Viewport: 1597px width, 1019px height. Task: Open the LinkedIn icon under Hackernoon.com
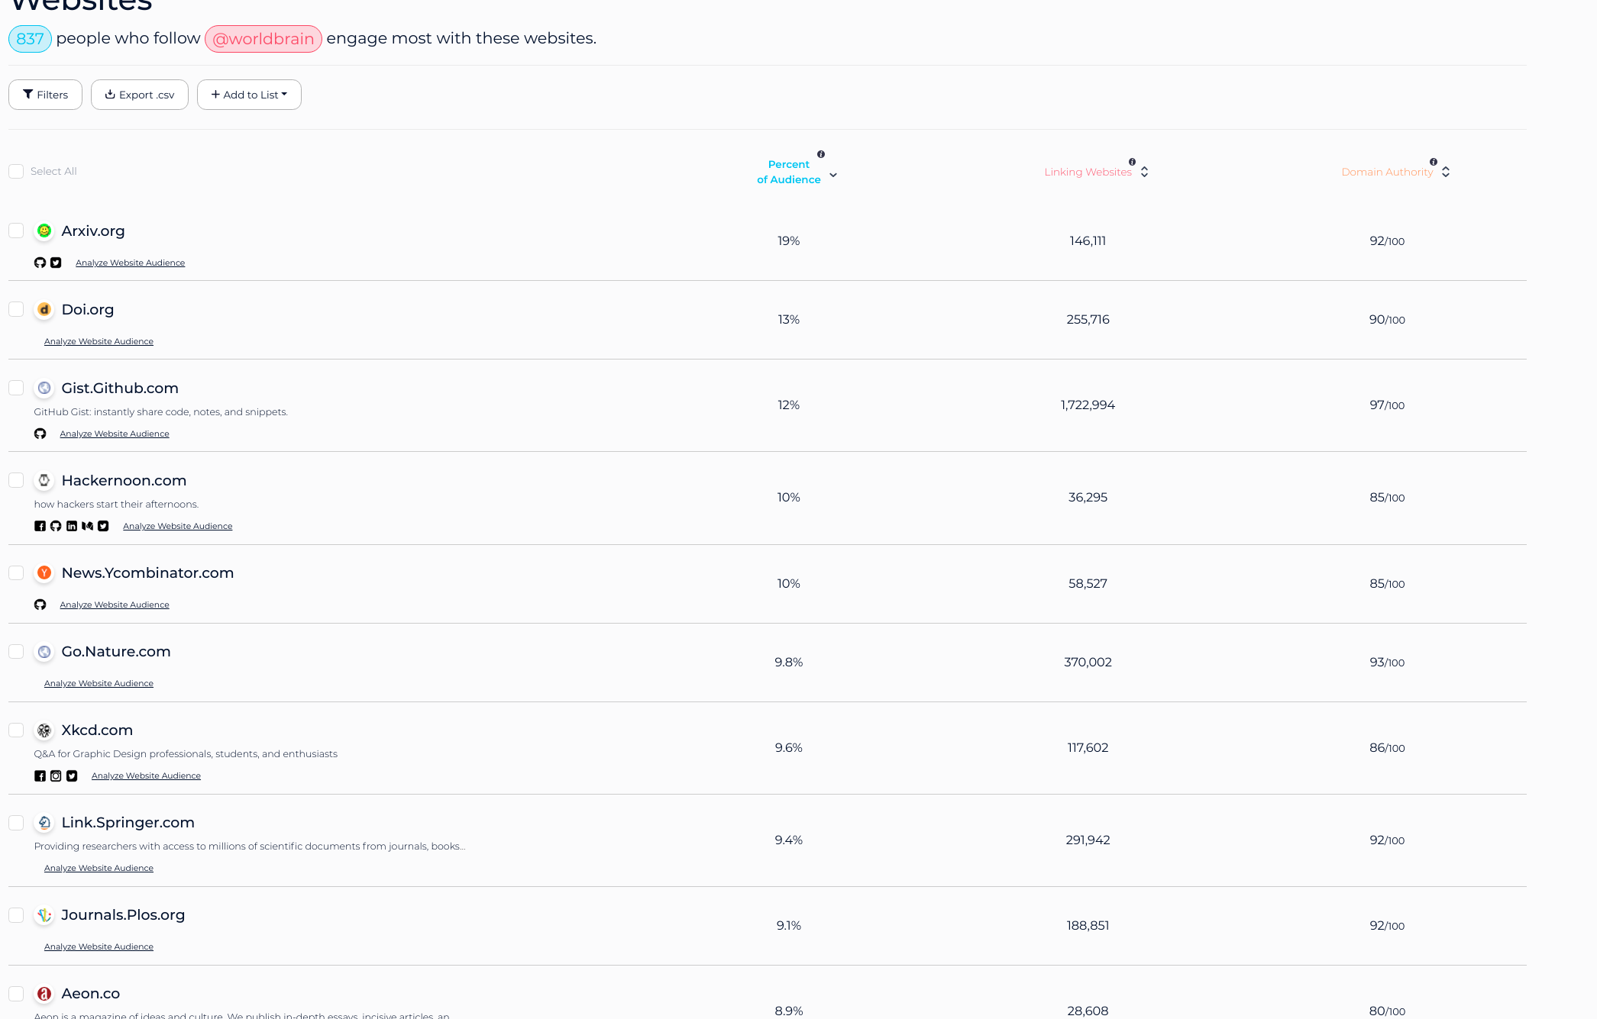pos(72,526)
